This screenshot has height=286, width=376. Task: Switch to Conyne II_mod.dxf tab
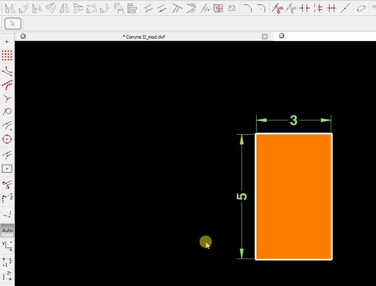(144, 37)
